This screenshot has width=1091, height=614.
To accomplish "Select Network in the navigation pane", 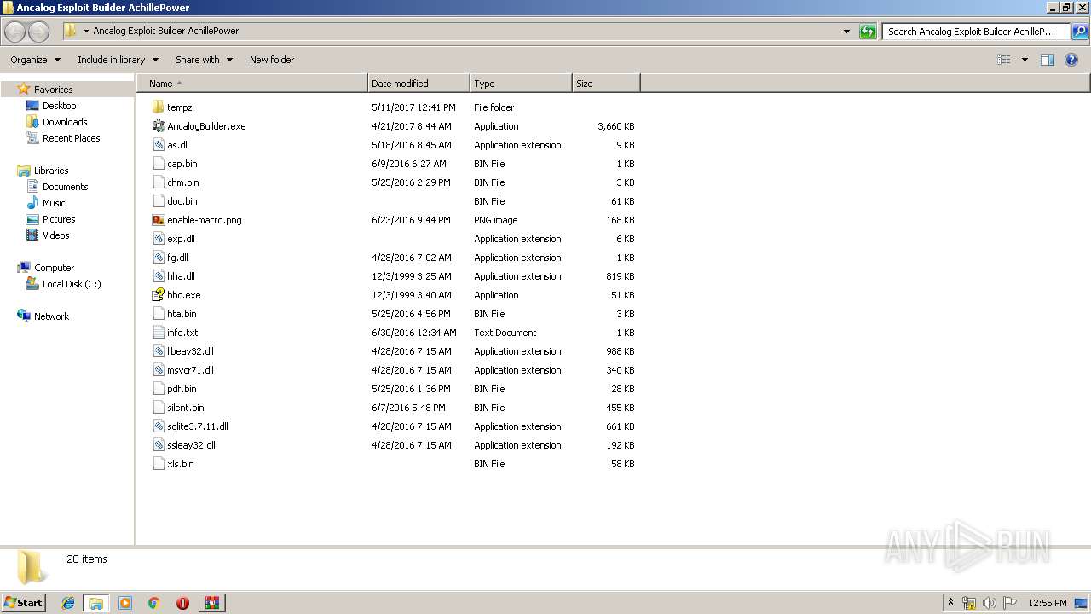I will (x=51, y=316).
